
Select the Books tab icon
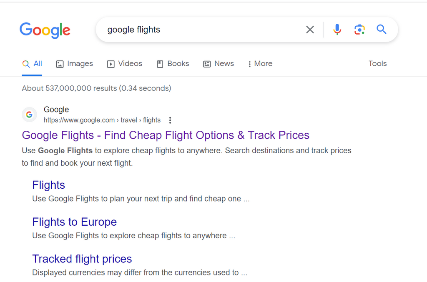point(160,64)
